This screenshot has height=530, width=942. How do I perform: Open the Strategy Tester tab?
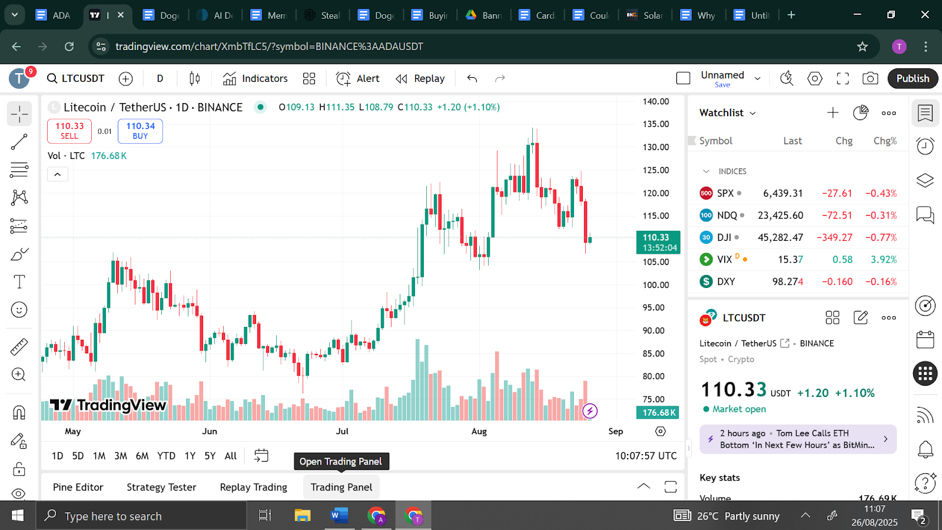tap(161, 487)
